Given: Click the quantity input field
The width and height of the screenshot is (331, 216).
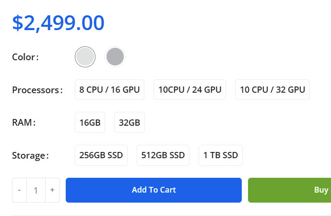Looking at the screenshot, I should 35,190.
